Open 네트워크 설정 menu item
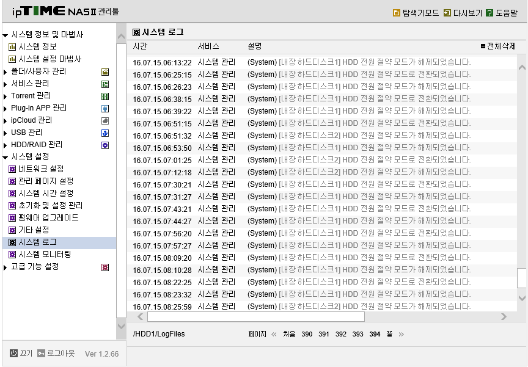The height and width of the screenshot is (367, 528). click(41, 169)
